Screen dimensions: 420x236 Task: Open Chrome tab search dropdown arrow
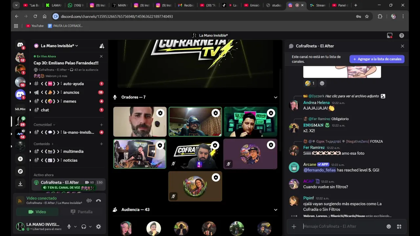coord(16,5)
